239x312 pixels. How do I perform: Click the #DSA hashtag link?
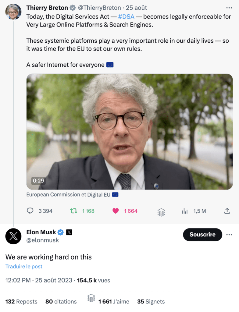pyautogui.click(x=126, y=16)
